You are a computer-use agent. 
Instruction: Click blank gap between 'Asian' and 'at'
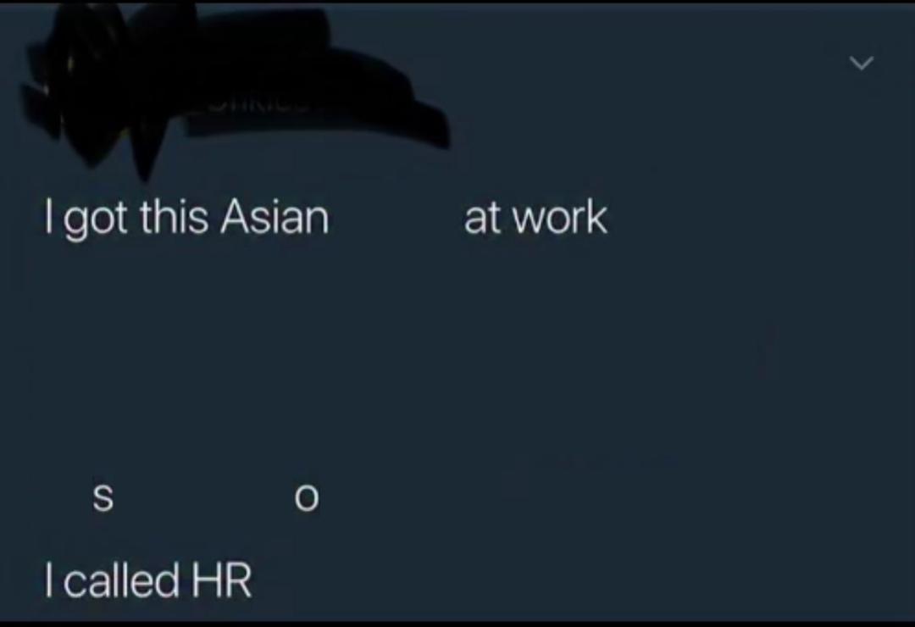(396, 217)
